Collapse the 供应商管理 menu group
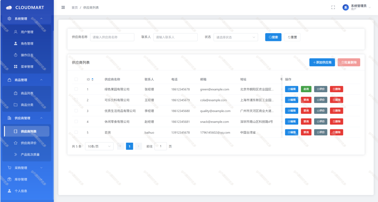The height and width of the screenshot is (202, 378). pos(41,118)
